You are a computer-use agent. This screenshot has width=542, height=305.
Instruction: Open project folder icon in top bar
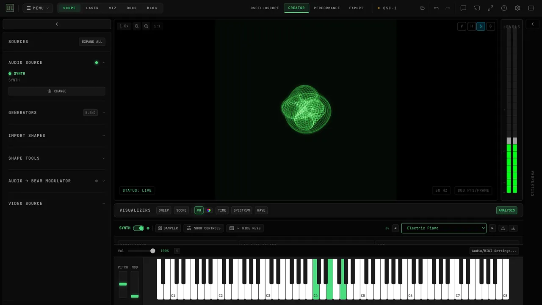click(422, 8)
